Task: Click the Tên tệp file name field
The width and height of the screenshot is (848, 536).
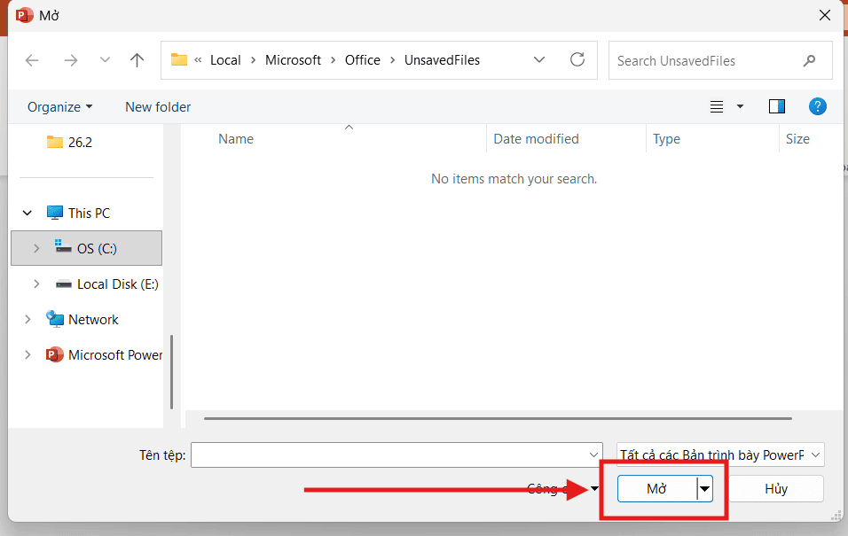Action: pos(389,454)
